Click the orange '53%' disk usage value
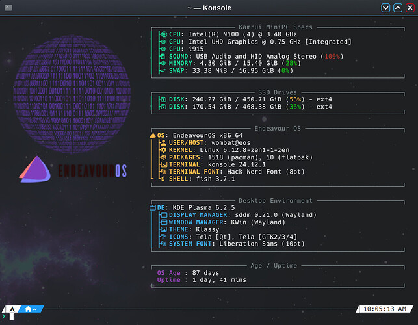Image resolution: width=418 pixels, height=325 pixels. (295, 99)
